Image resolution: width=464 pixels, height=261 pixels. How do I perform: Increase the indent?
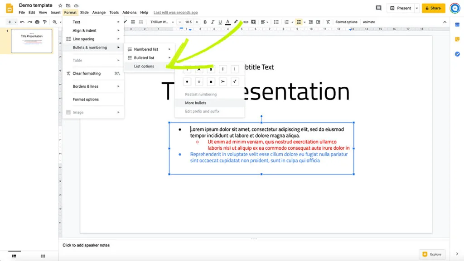click(x=318, y=22)
